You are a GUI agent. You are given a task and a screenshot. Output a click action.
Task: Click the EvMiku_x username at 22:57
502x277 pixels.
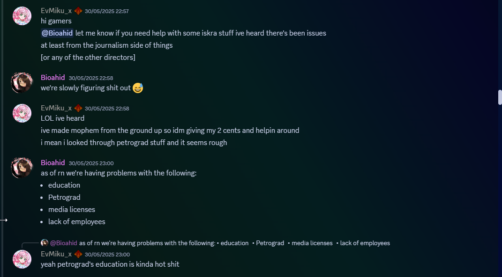[56, 11]
